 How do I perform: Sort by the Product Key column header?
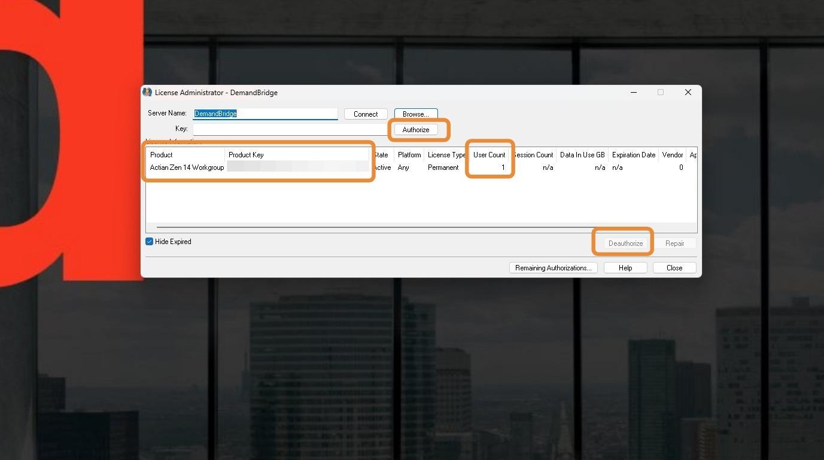298,155
